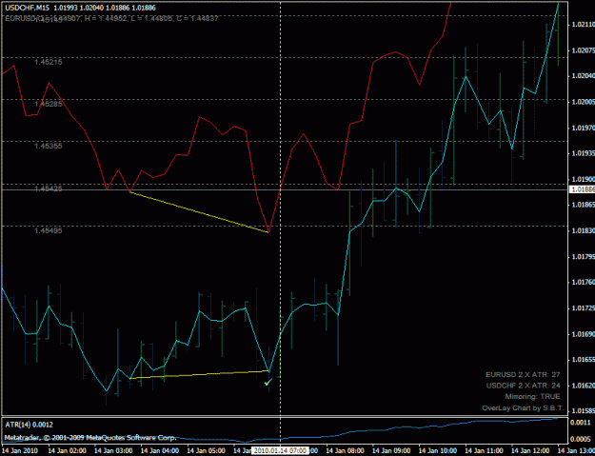This screenshot has width=595, height=456.
Task: Click overlay price label 1.45285
Action: pos(49,104)
